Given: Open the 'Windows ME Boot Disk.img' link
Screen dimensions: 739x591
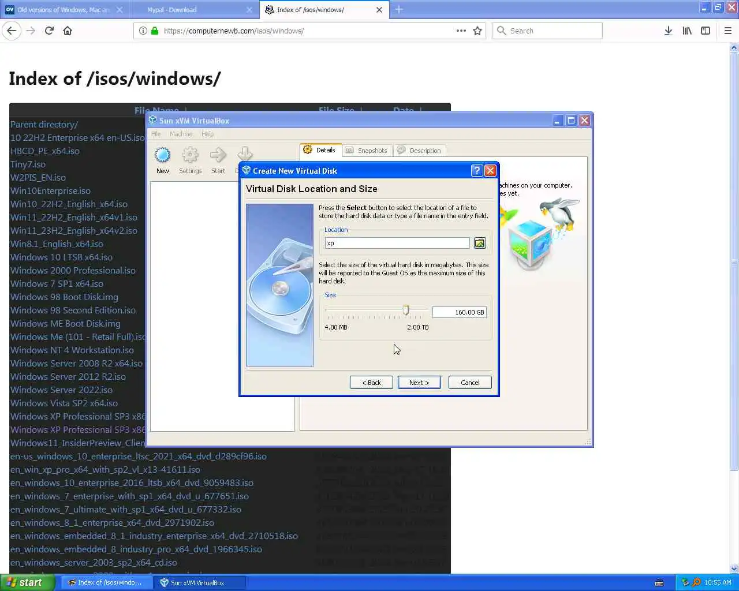Looking at the screenshot, I should point(65,323).
